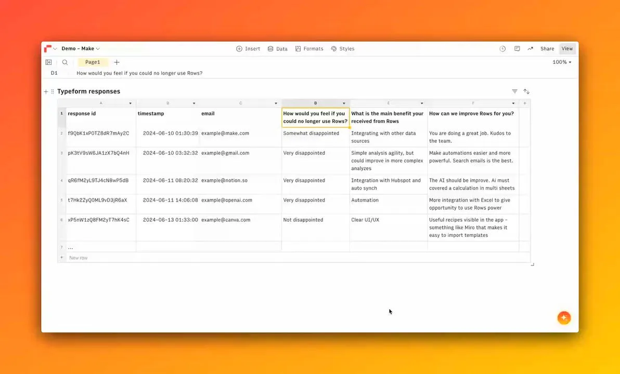Open the dropdown arrow beside Rows logo
Screen dimensions: 620x374
[x=55, y=49]
